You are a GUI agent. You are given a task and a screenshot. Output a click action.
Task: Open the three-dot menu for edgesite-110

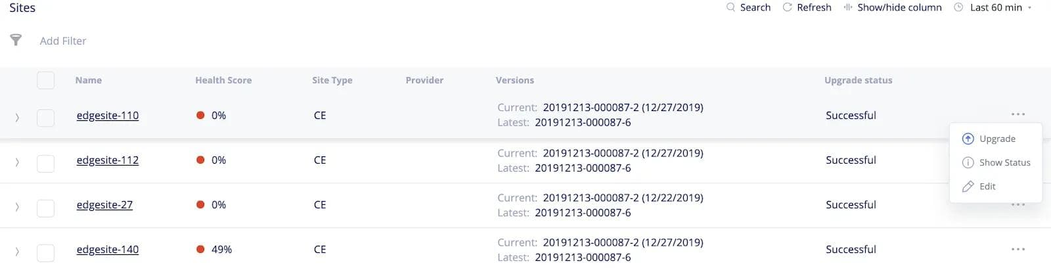(x=1018, y=114)
